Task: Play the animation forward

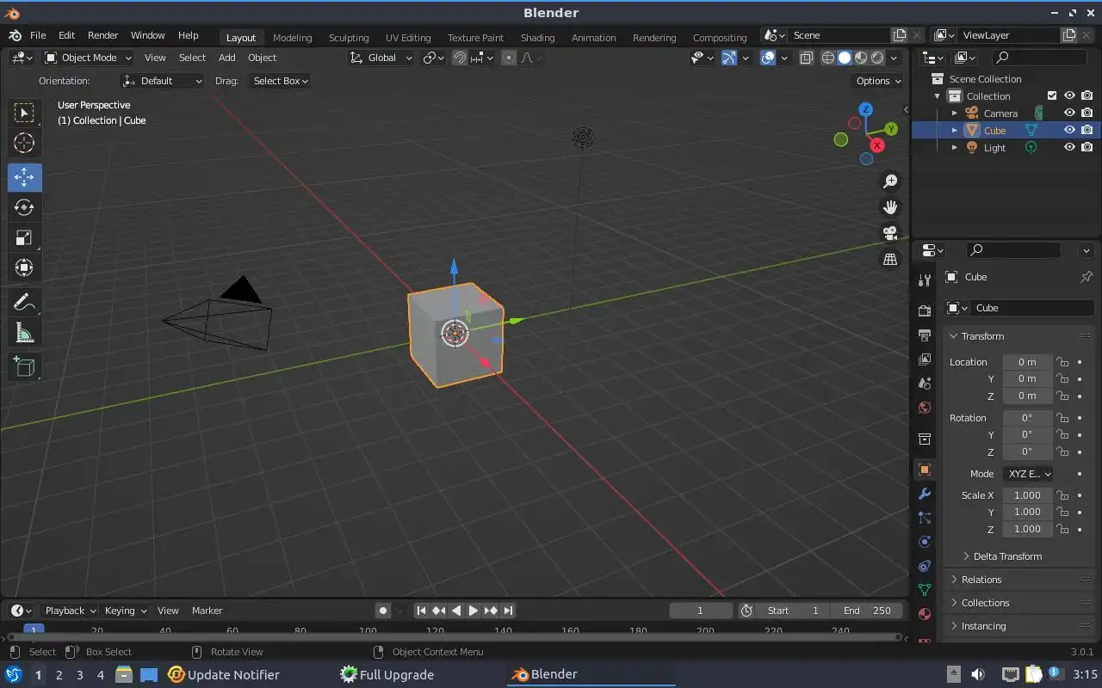Action: 473,611
